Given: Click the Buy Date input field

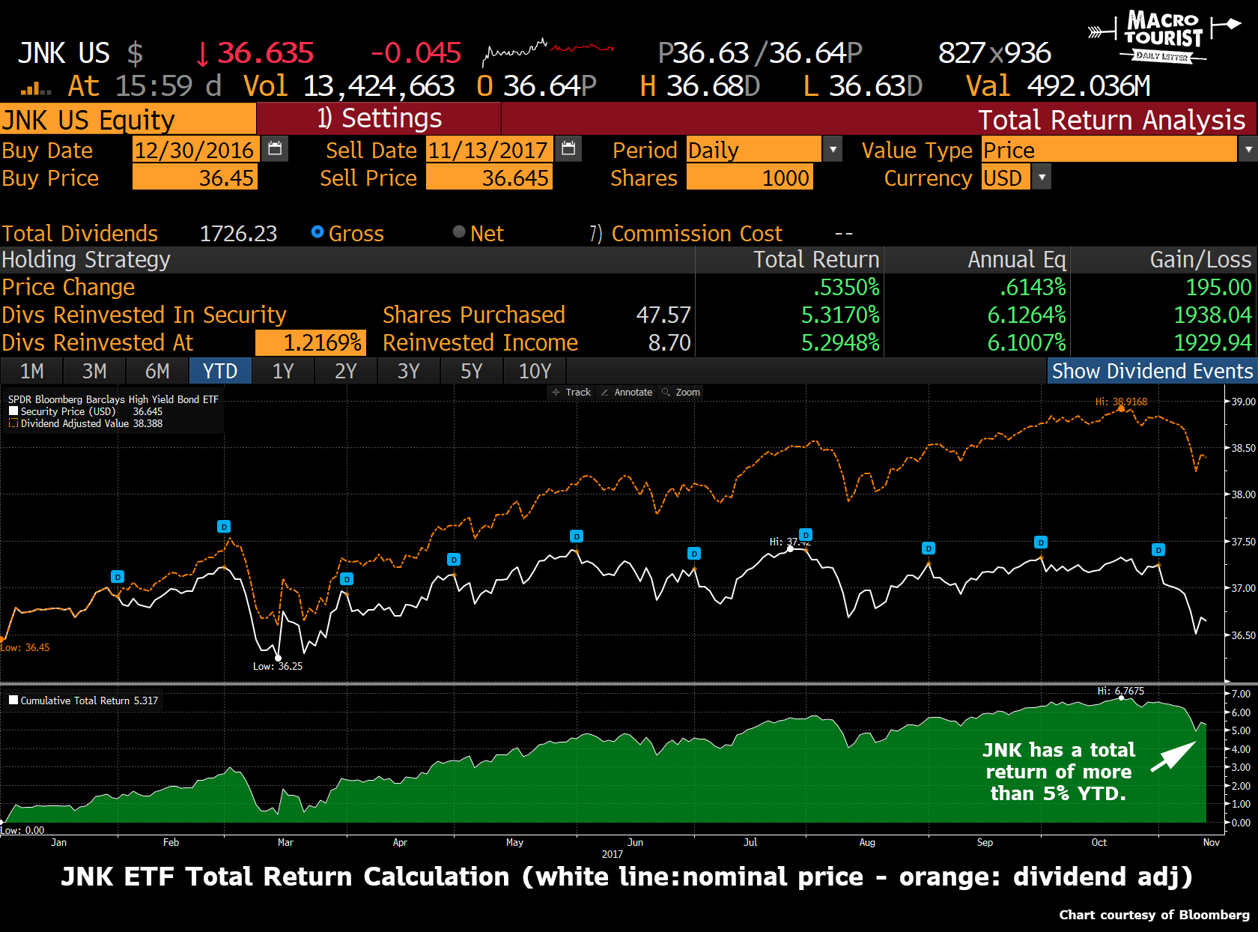Looking at the screenshot, I should tap(195, 150).
